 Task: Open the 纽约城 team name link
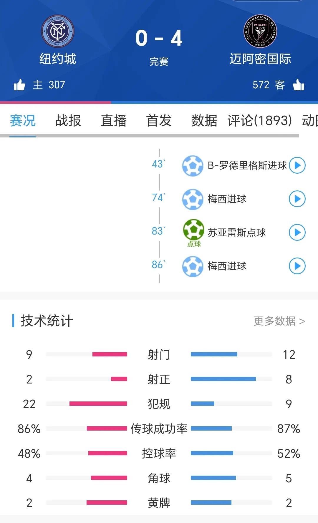click(58, 59)
